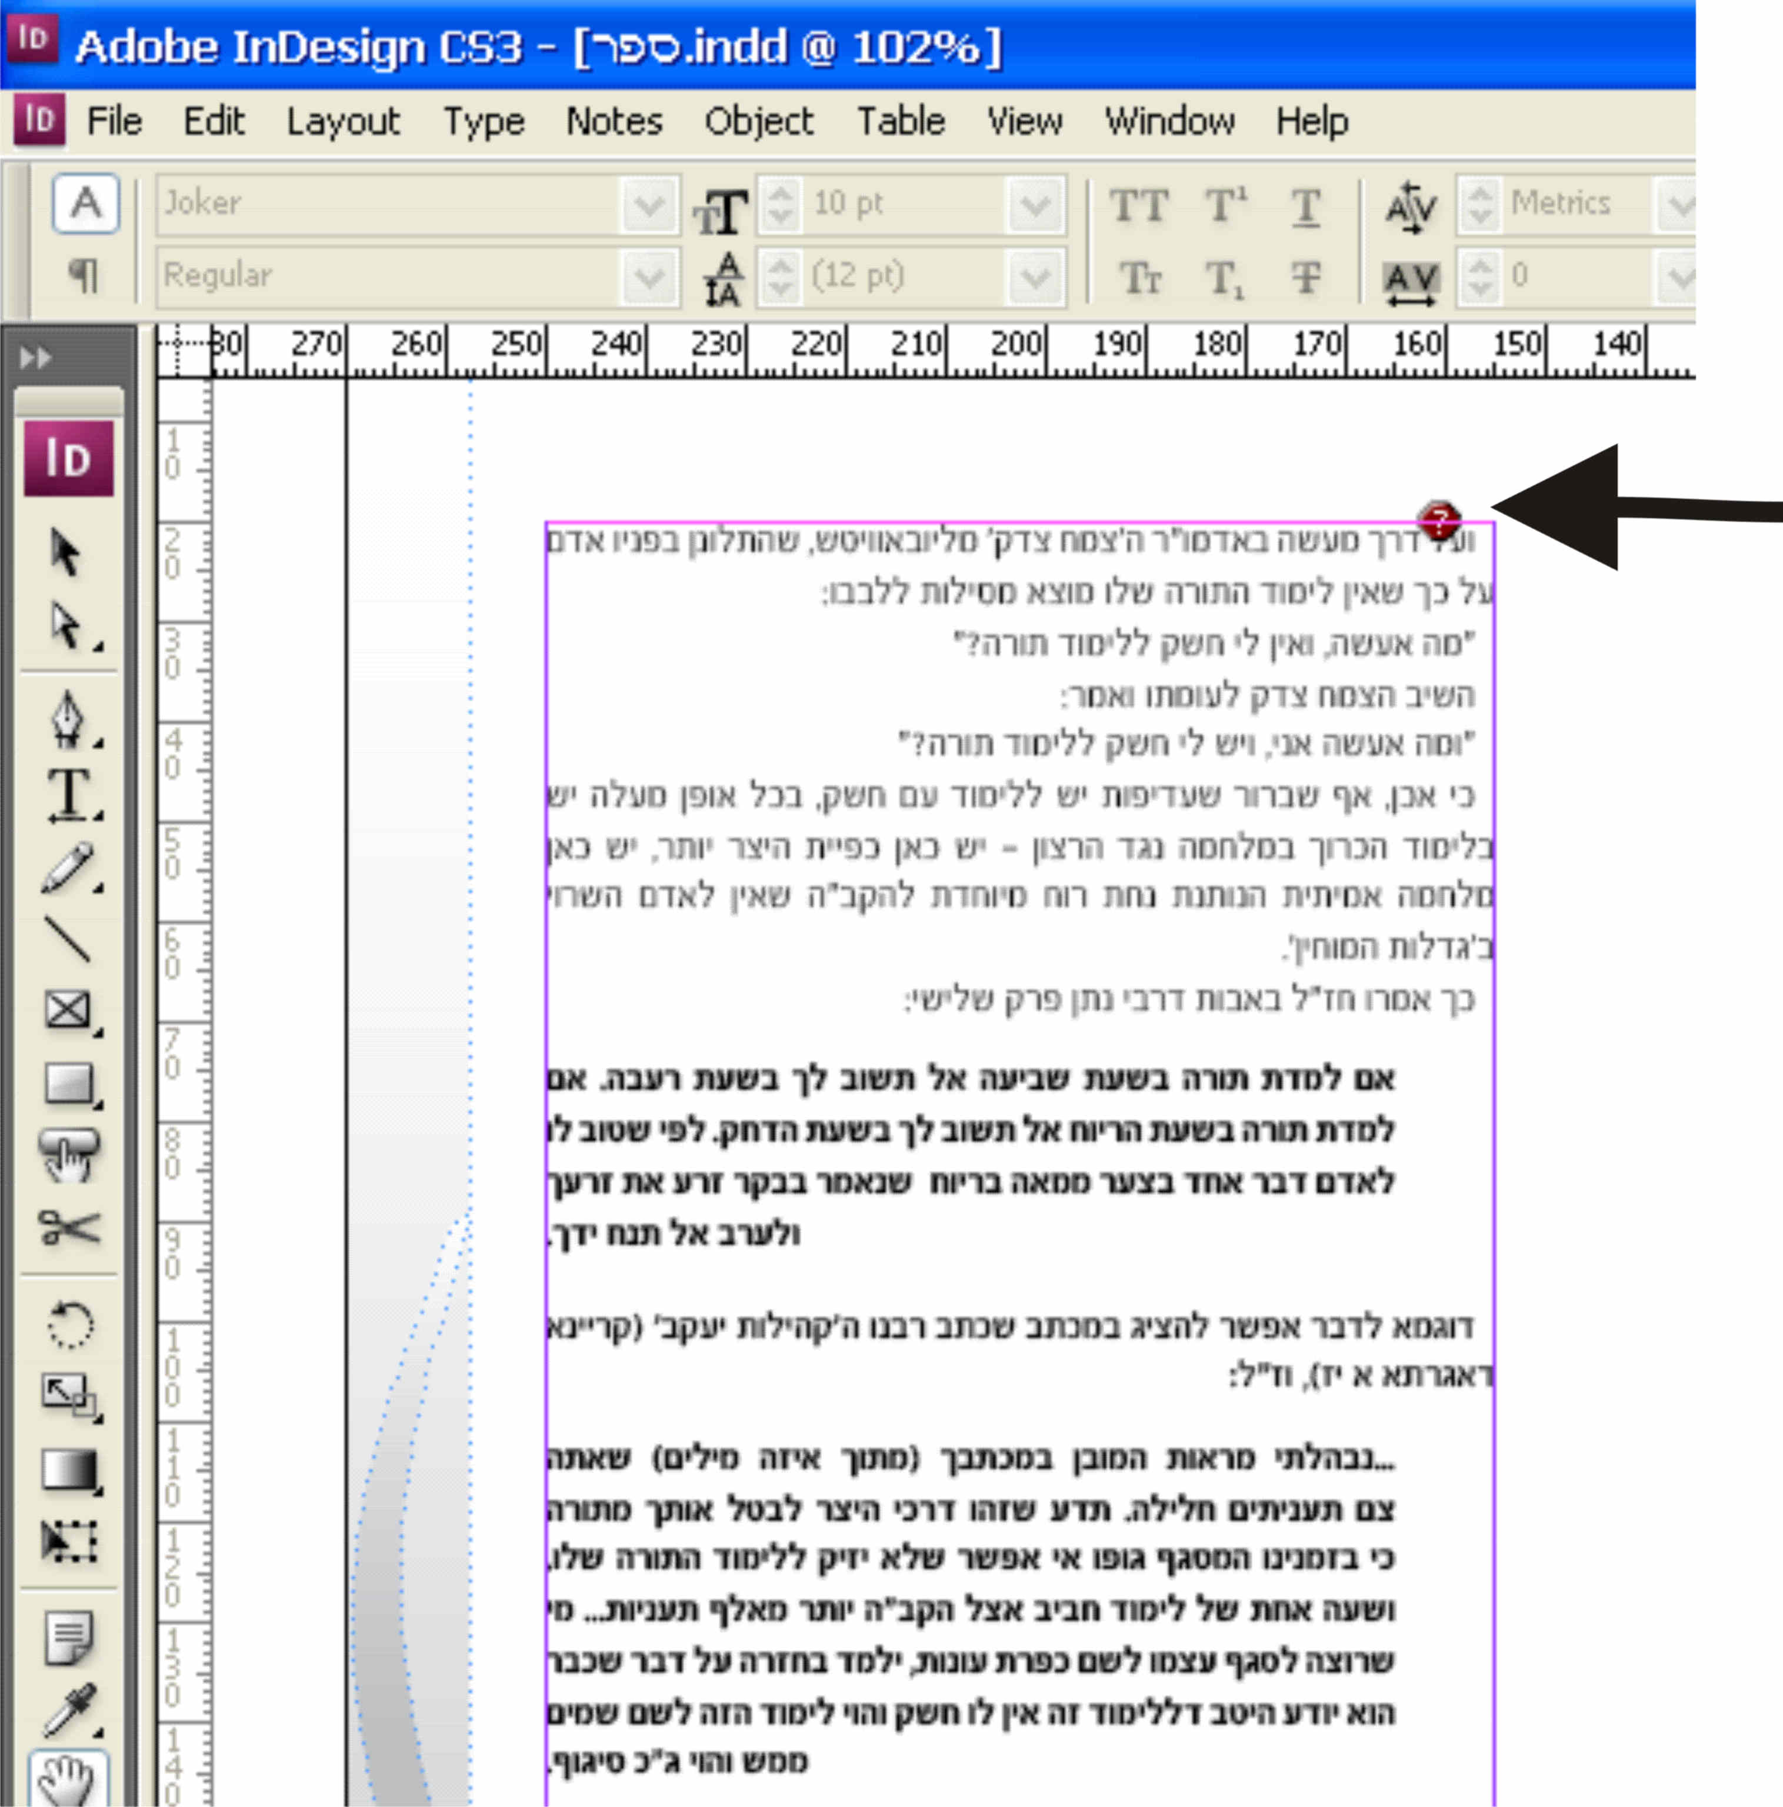This screenshot has width=1783, height=1807.
Task: Select the Gradient Swatch tool
Action: point(68,1471)
